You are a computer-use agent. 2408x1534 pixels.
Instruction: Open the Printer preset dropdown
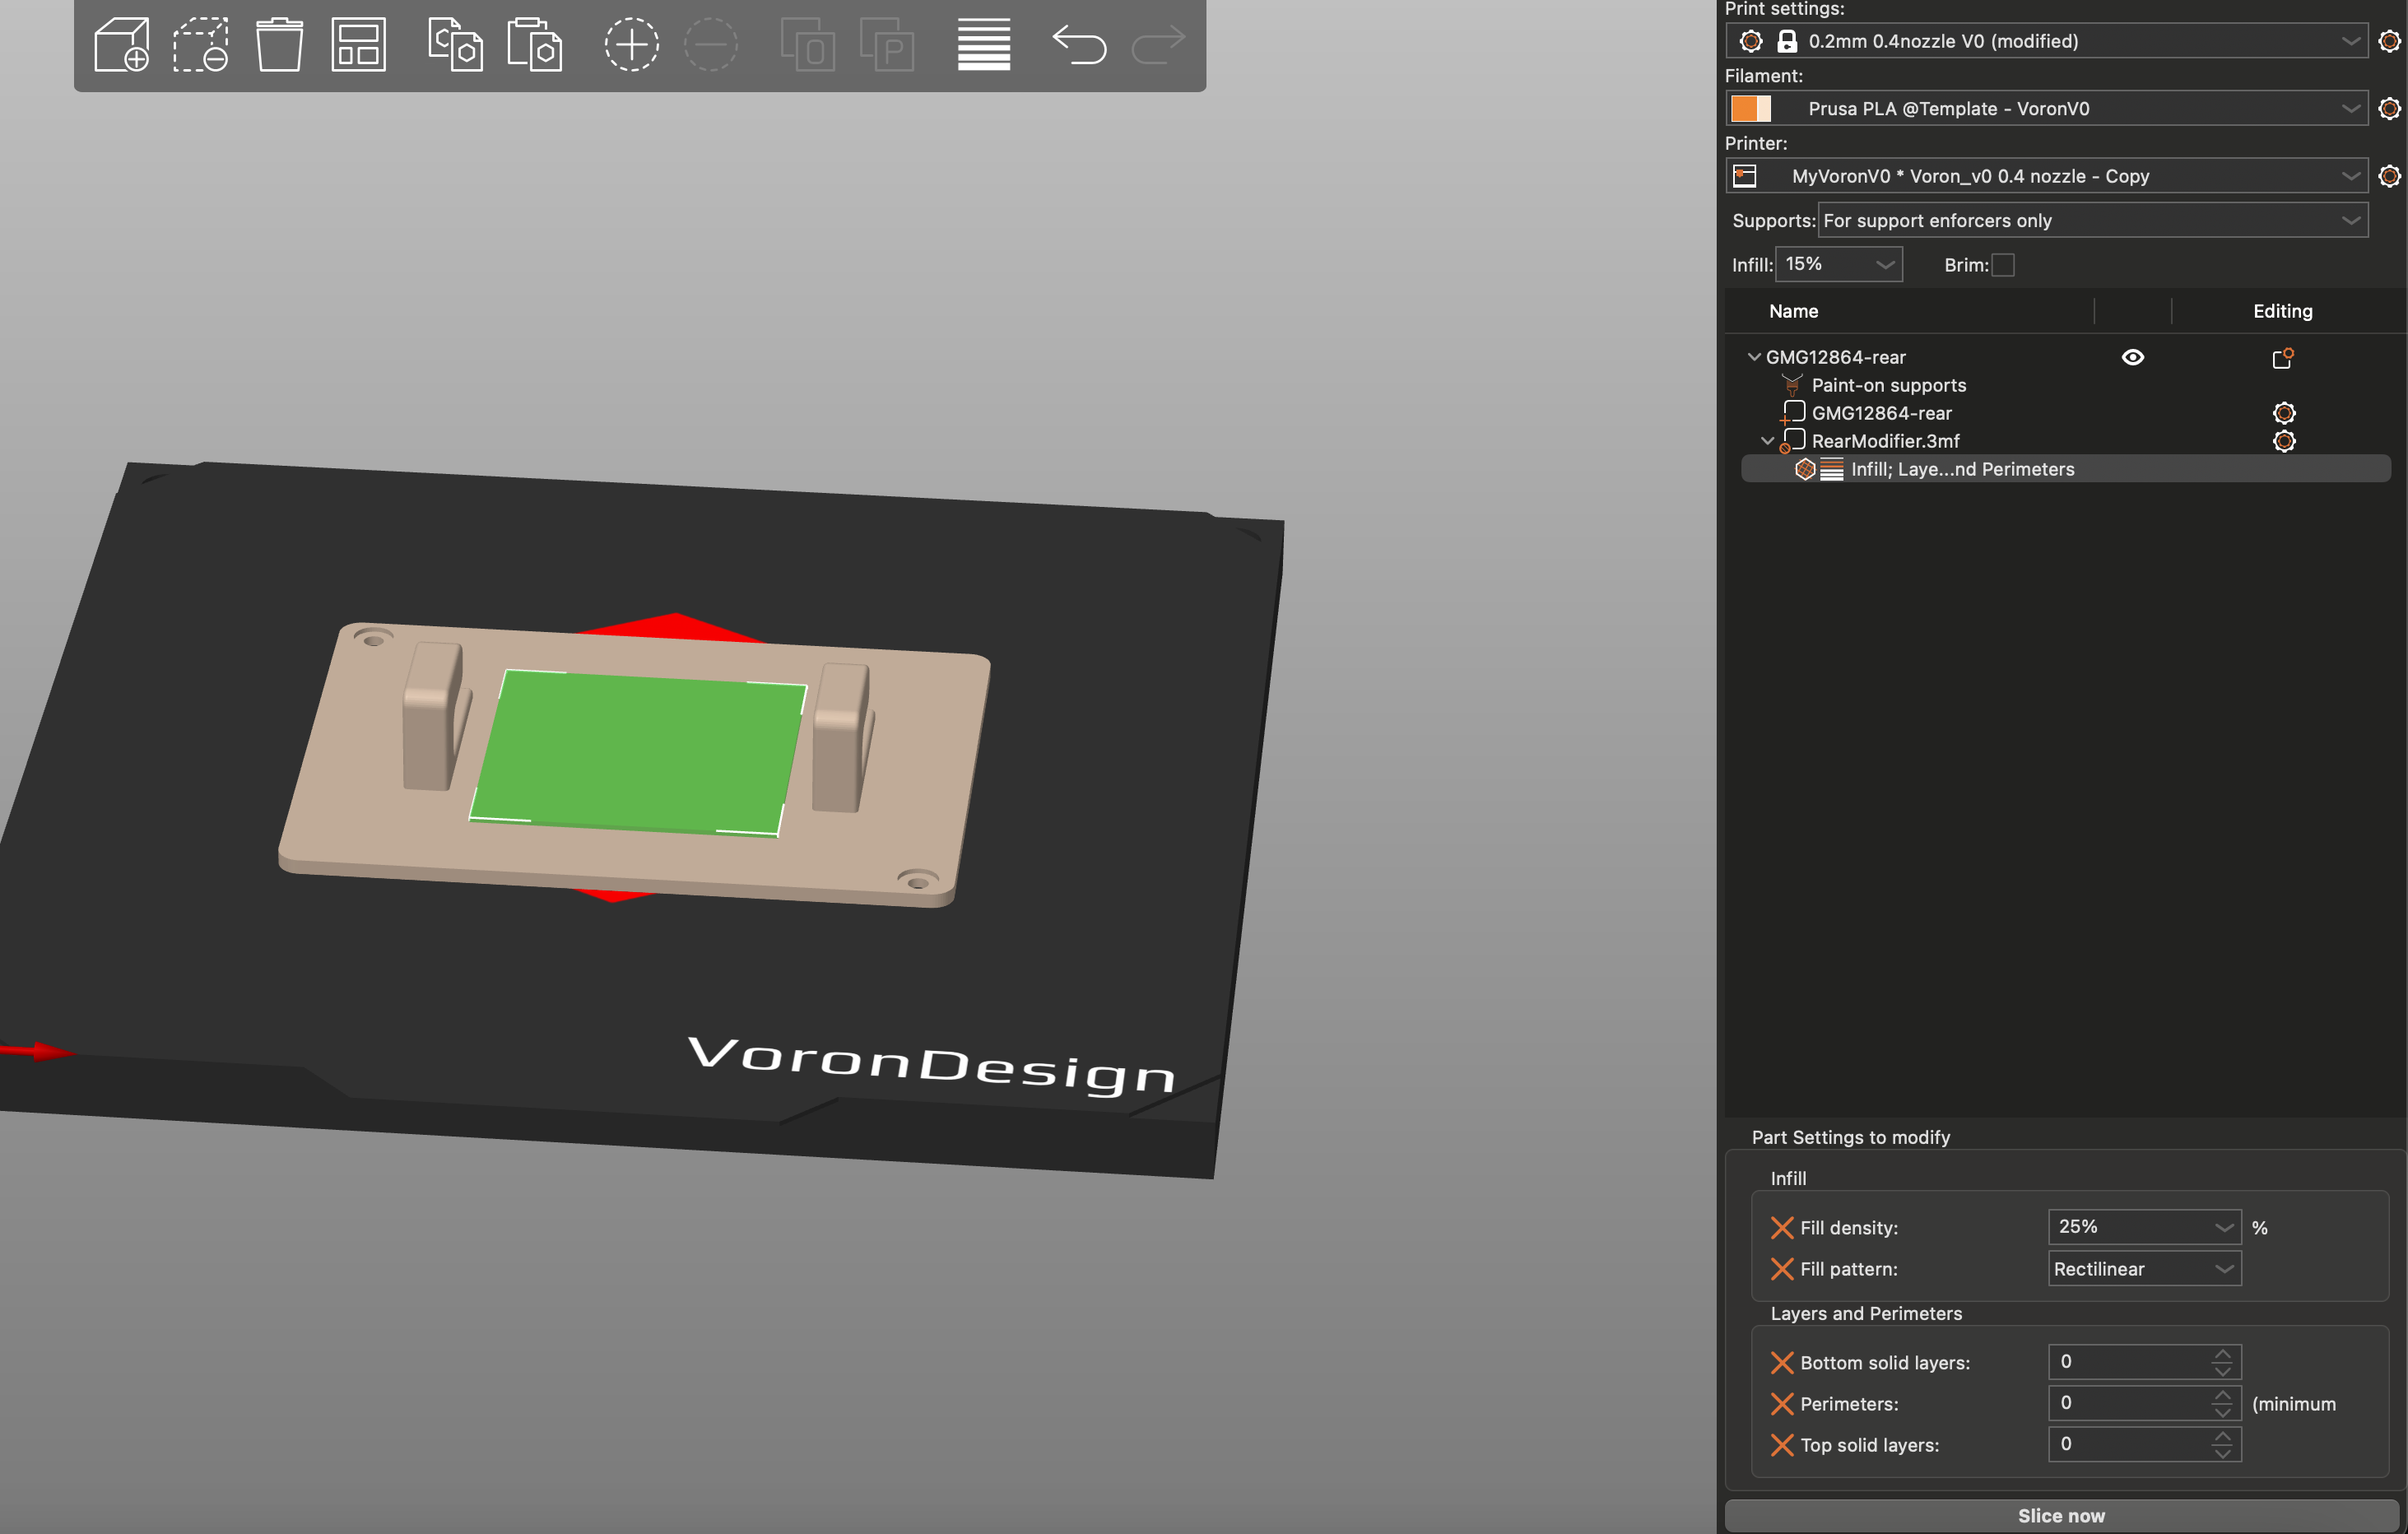coord(2046,176)
